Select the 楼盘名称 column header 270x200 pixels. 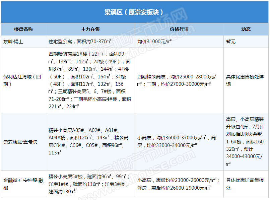click(x=23, y=29)
